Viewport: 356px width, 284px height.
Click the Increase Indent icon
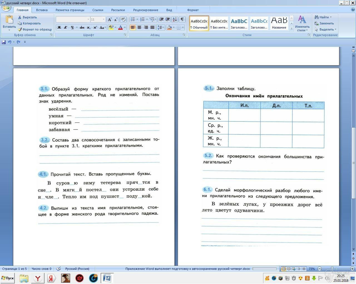tap(167, 19)
